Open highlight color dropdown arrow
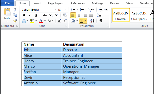 point(36,21)
